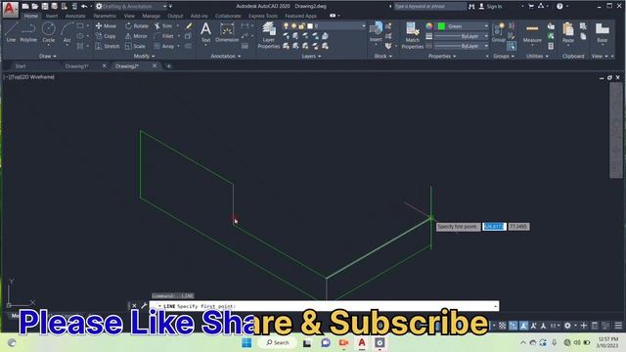The height and width of the screenshot is (352, 626).
Task: Close the Drawing2 tab
Action: (155, 66)
